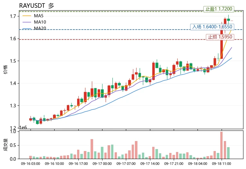Screen dimensions: 246x169
Task: Click the 1.4 price axis tick
Action: pyautogui.click(x=13, y=83)
